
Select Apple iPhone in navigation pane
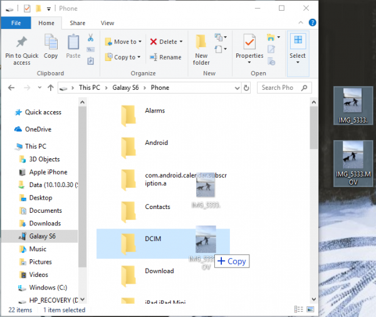click(x=48, y=172)
